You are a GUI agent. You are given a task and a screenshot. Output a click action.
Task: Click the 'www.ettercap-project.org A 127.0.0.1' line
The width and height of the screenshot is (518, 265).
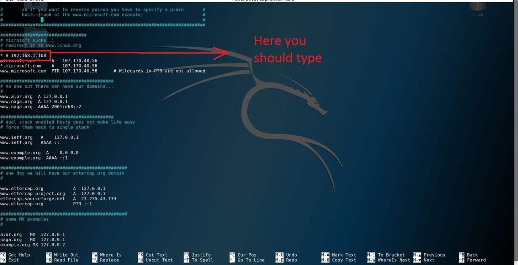coord(53,194)
